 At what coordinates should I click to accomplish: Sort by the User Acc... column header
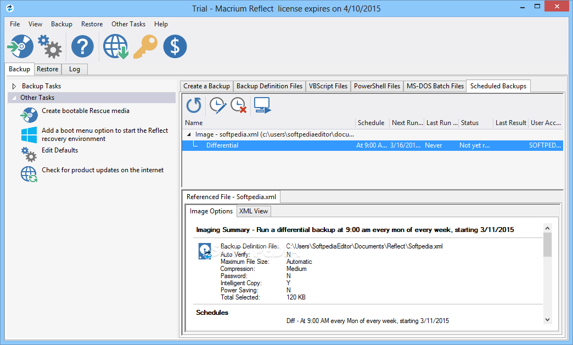pyautogui.click(x=546, y=123)
